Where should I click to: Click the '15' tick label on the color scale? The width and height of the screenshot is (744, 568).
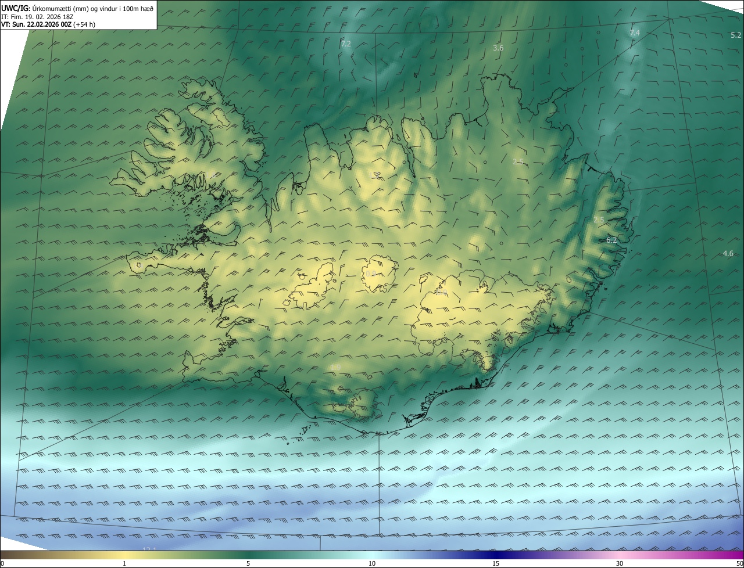pos(496,563)
